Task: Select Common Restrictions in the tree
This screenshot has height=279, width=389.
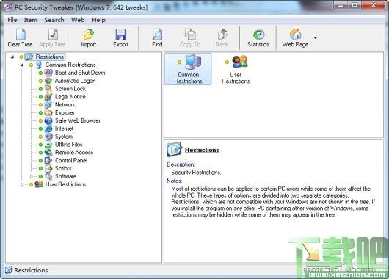Action: [70, 65]
